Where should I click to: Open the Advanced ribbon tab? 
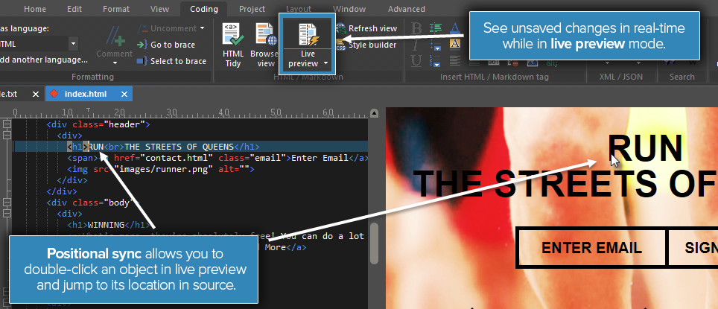click(406, 9)
